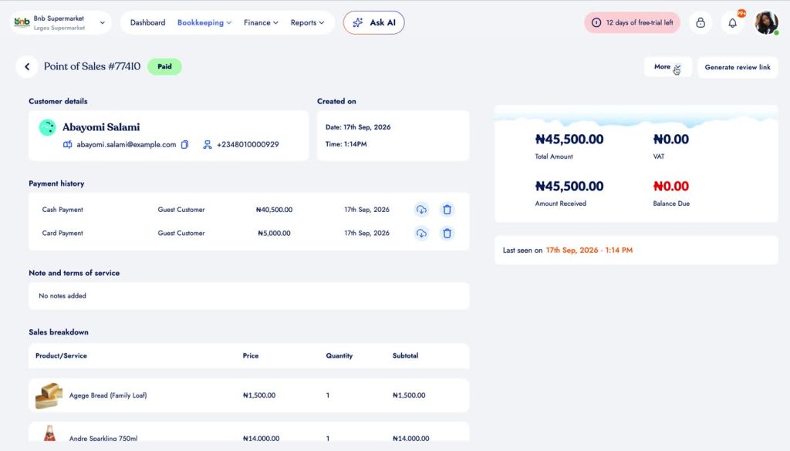This screenshot has width=790, height=451.
Task: Expand the Bnb Supermarket business switcher
Action: coord(60,22)
